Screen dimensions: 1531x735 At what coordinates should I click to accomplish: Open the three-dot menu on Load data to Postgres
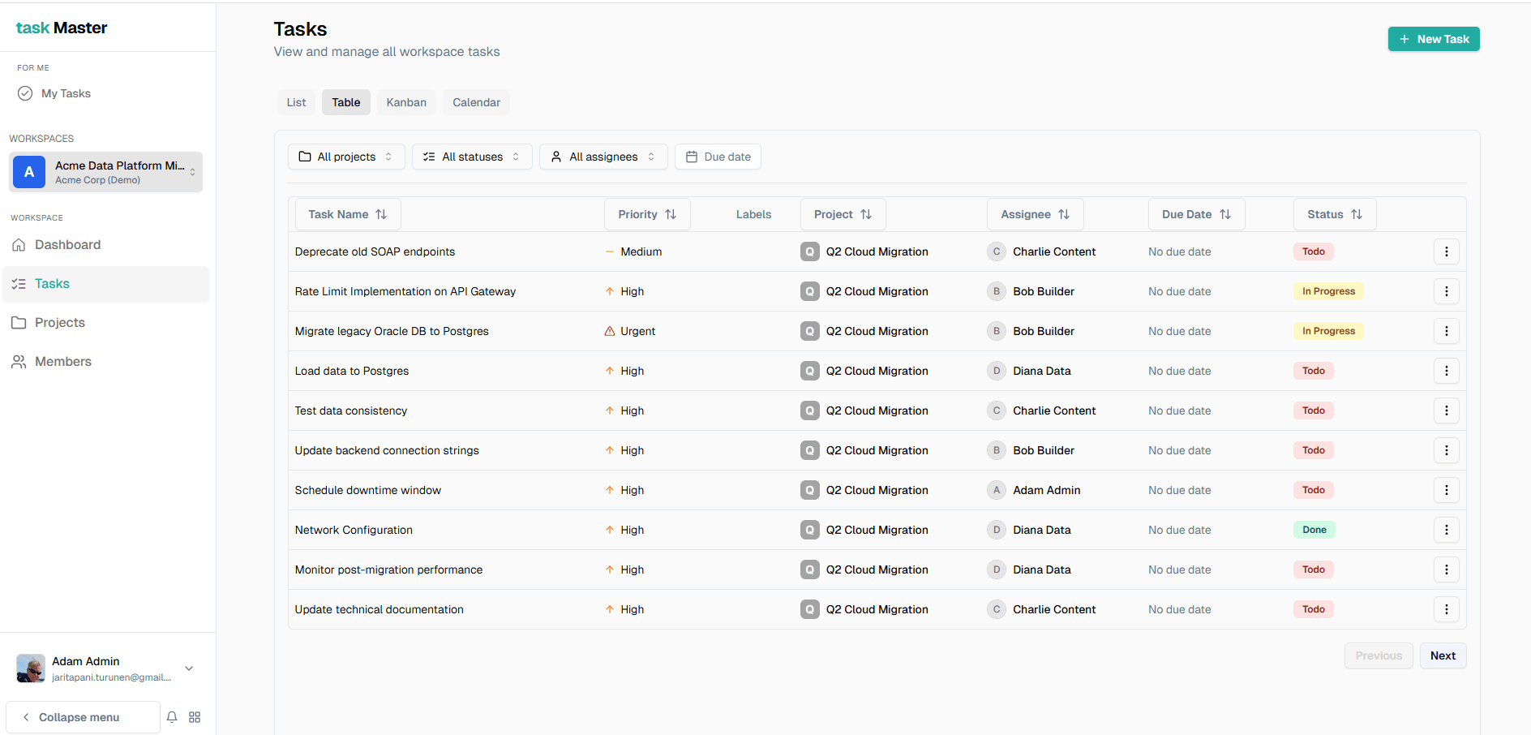point(1447,371)
